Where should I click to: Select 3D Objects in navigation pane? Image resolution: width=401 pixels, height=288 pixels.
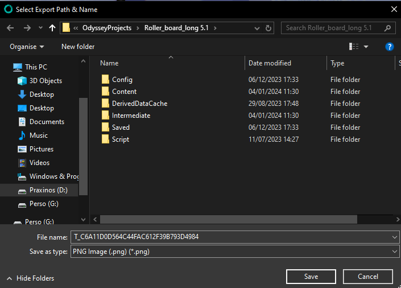click(46, 81)
